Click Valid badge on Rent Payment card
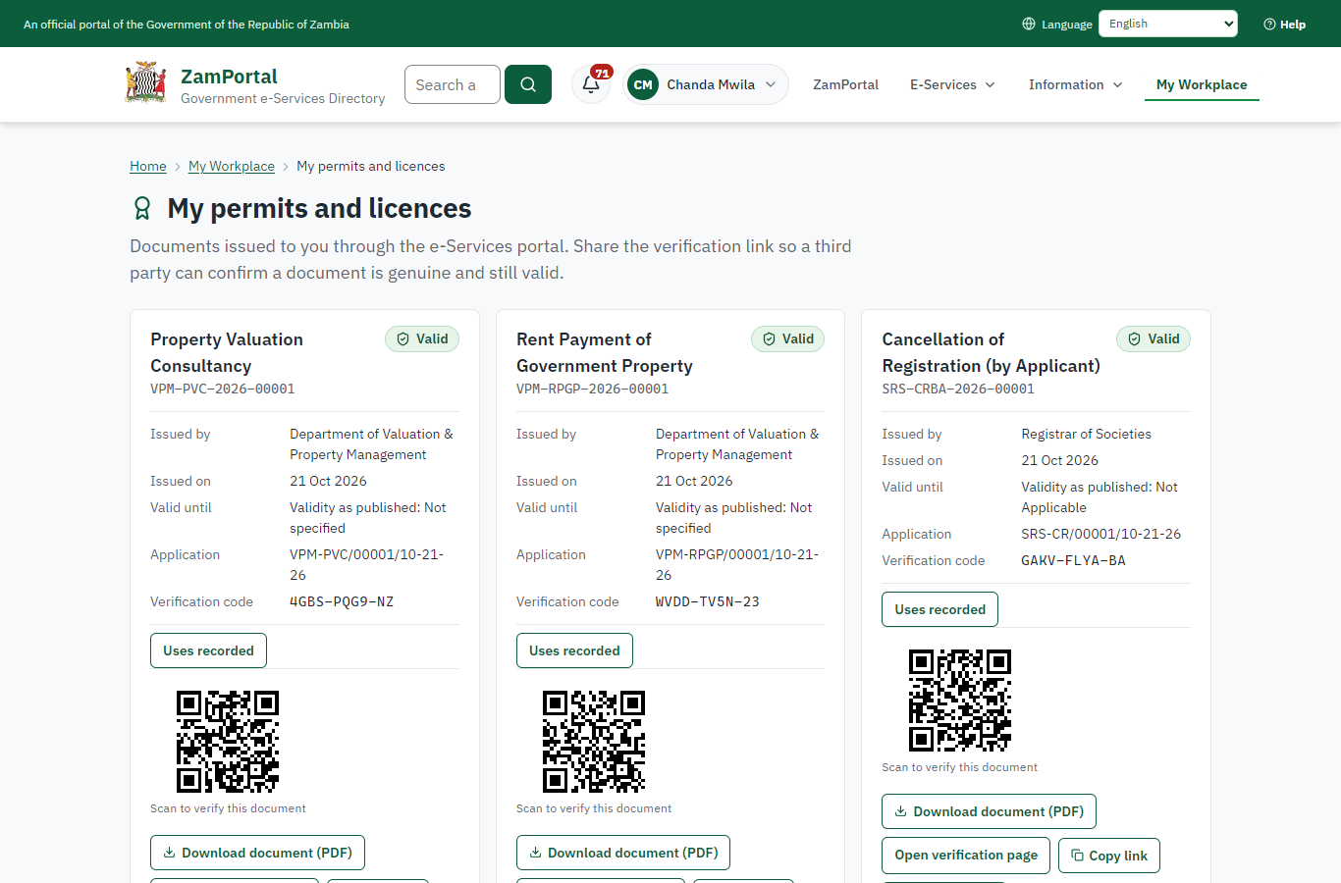The image size is (1341, 883). pyautogui.click(x=788, y=339)
